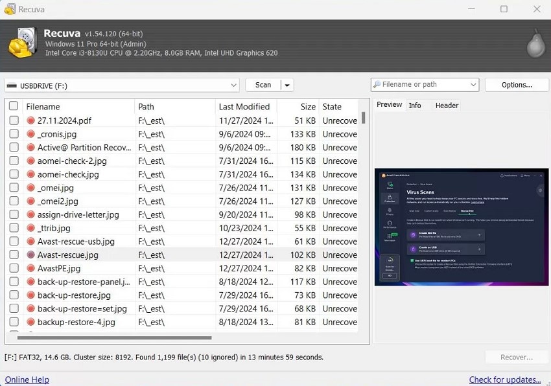Click the magnifier icon in the filename filter
This screenshot has height=386, width=551.
click(377, 84)
